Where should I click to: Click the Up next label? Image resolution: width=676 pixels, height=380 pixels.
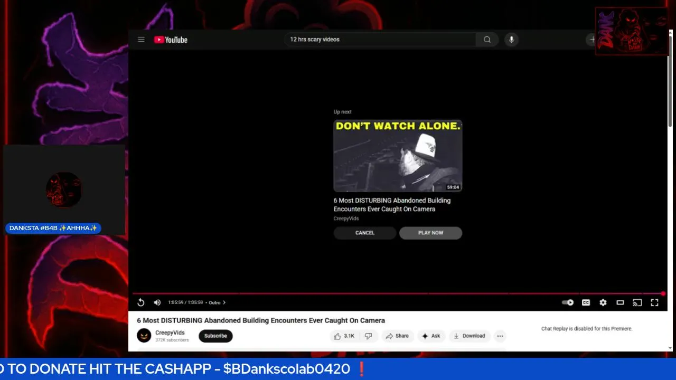[342, 112]
